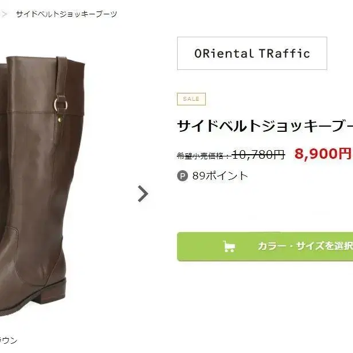
Task: Click the boot's stacked heel
Action: [52, 292]
